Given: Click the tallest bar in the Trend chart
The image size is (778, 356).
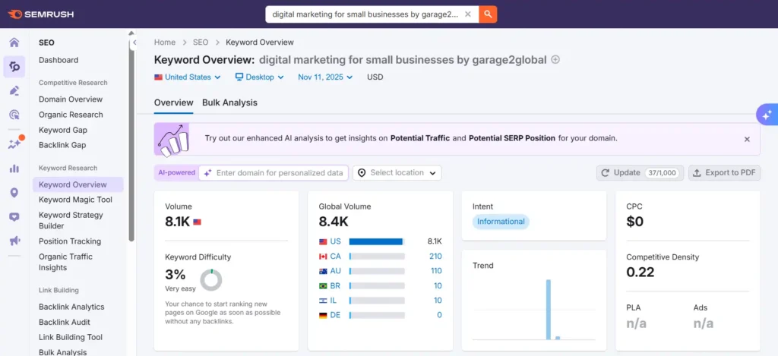Looking at the screenshot, I should point(549,310).
